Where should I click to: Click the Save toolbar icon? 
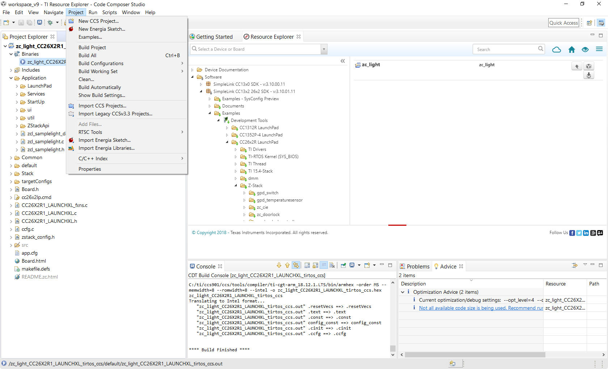click(x=21, y=22)
